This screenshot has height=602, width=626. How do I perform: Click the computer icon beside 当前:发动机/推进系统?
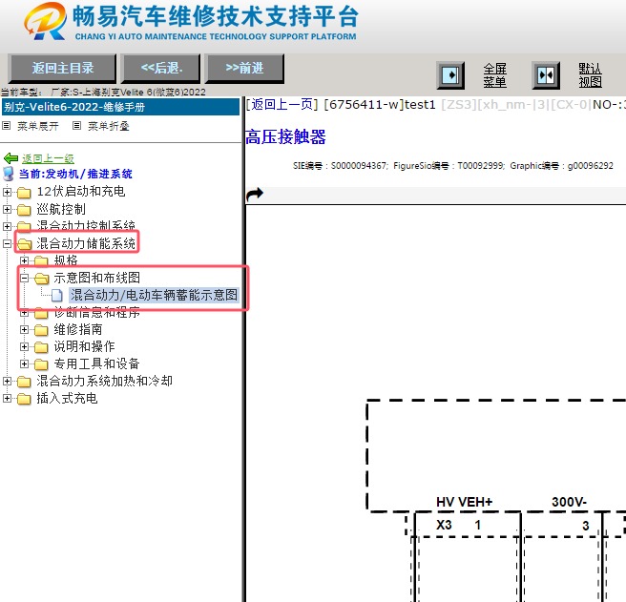pyautogui.click(x=9, y=174)
